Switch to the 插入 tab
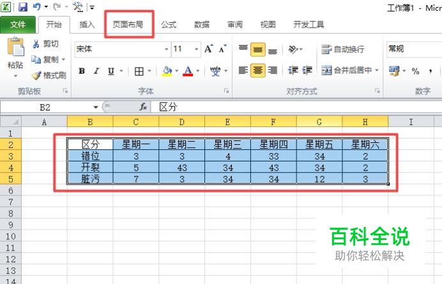This screenshot has width=442, height=284. click(x=87, y=25)
